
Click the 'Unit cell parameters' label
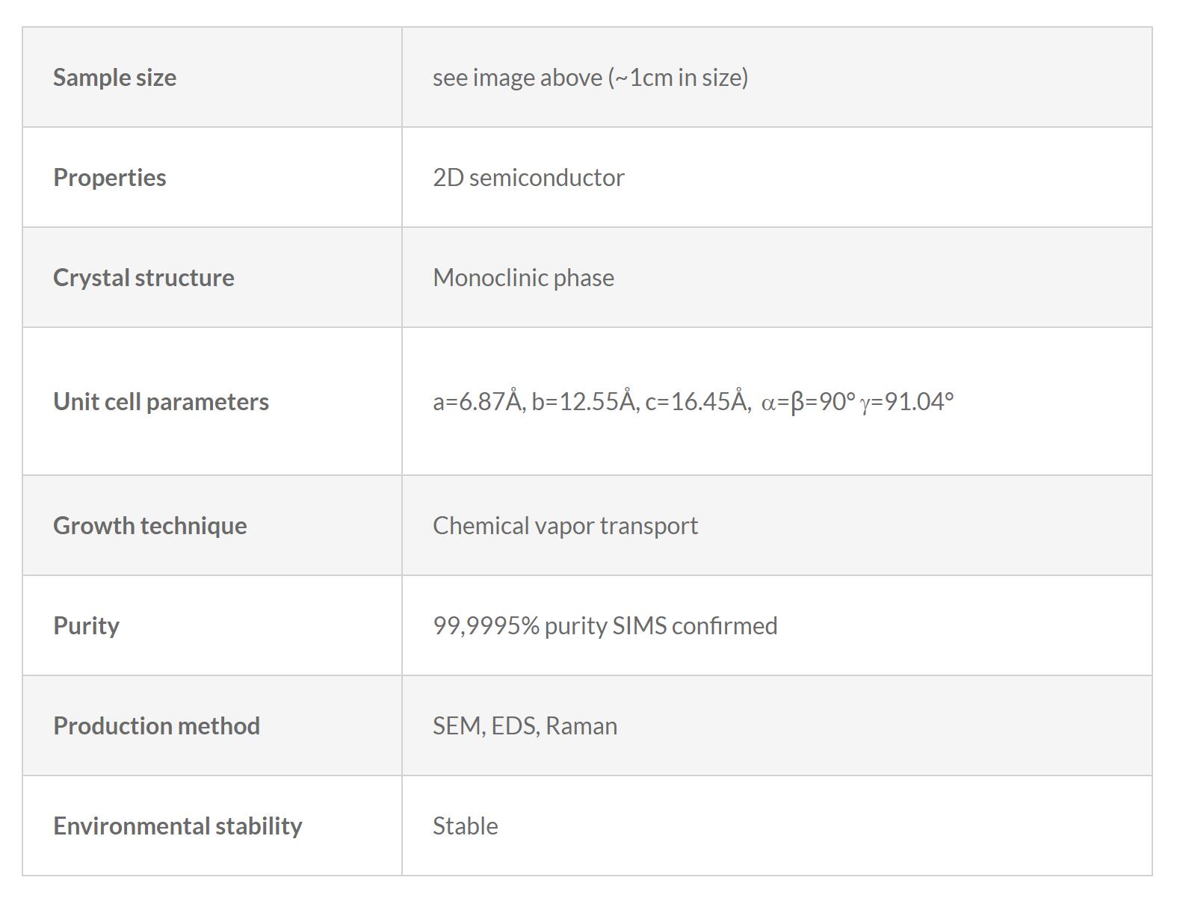(161, 402)
